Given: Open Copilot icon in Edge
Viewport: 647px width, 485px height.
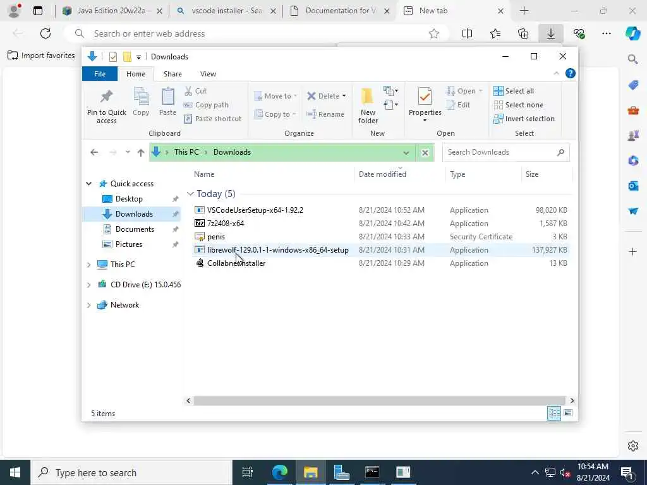Looking at the screenshot, I should coord(633,33).
